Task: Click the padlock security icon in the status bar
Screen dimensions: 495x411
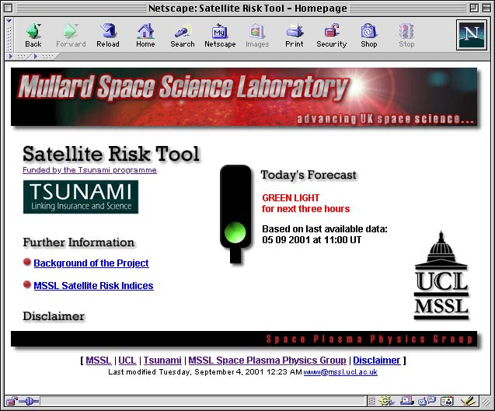Action: point(12,401)
